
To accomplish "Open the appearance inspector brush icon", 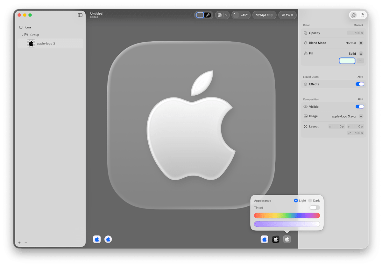I will pos(353,15).
